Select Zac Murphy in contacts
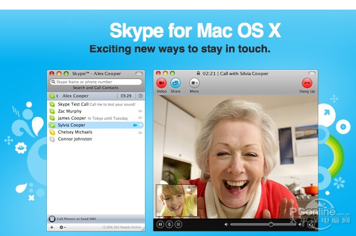The image size is (356, 236). pyautogui.click(x=96, y=111)
